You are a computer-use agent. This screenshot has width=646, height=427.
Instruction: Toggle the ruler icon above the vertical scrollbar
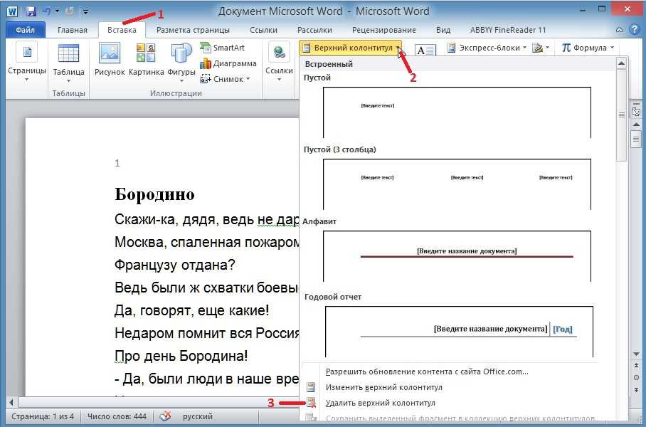pos(636,110)
